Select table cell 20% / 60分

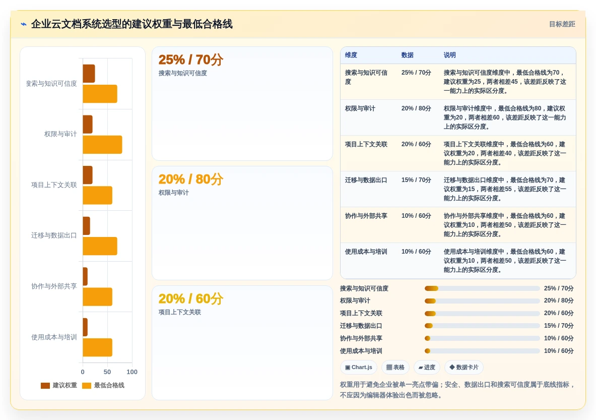coord(416,144)
